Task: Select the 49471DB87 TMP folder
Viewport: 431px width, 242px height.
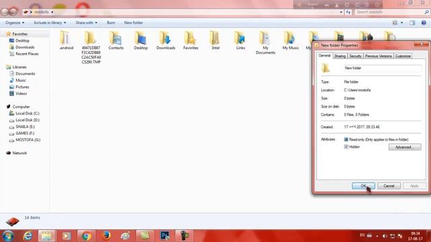Action: (x=91, y=47)
